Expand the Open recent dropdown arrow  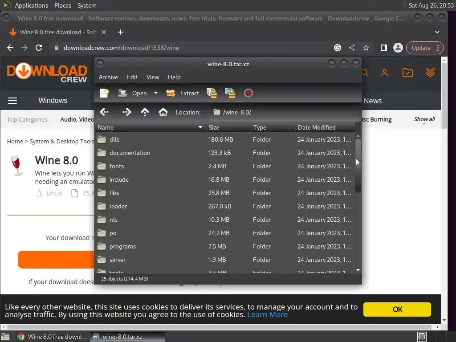pos(156,93)
